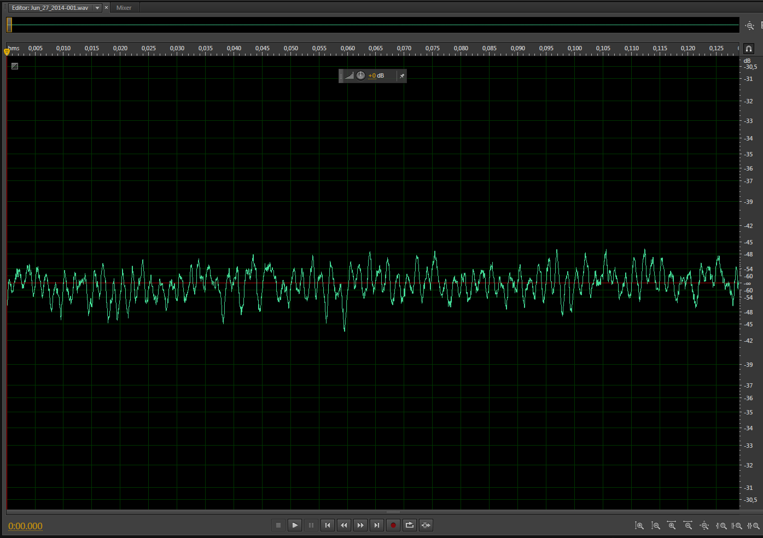The width and height of the screenshot is (763, 538).
Task: Switch to the Mixer tab
Action: 124,8
